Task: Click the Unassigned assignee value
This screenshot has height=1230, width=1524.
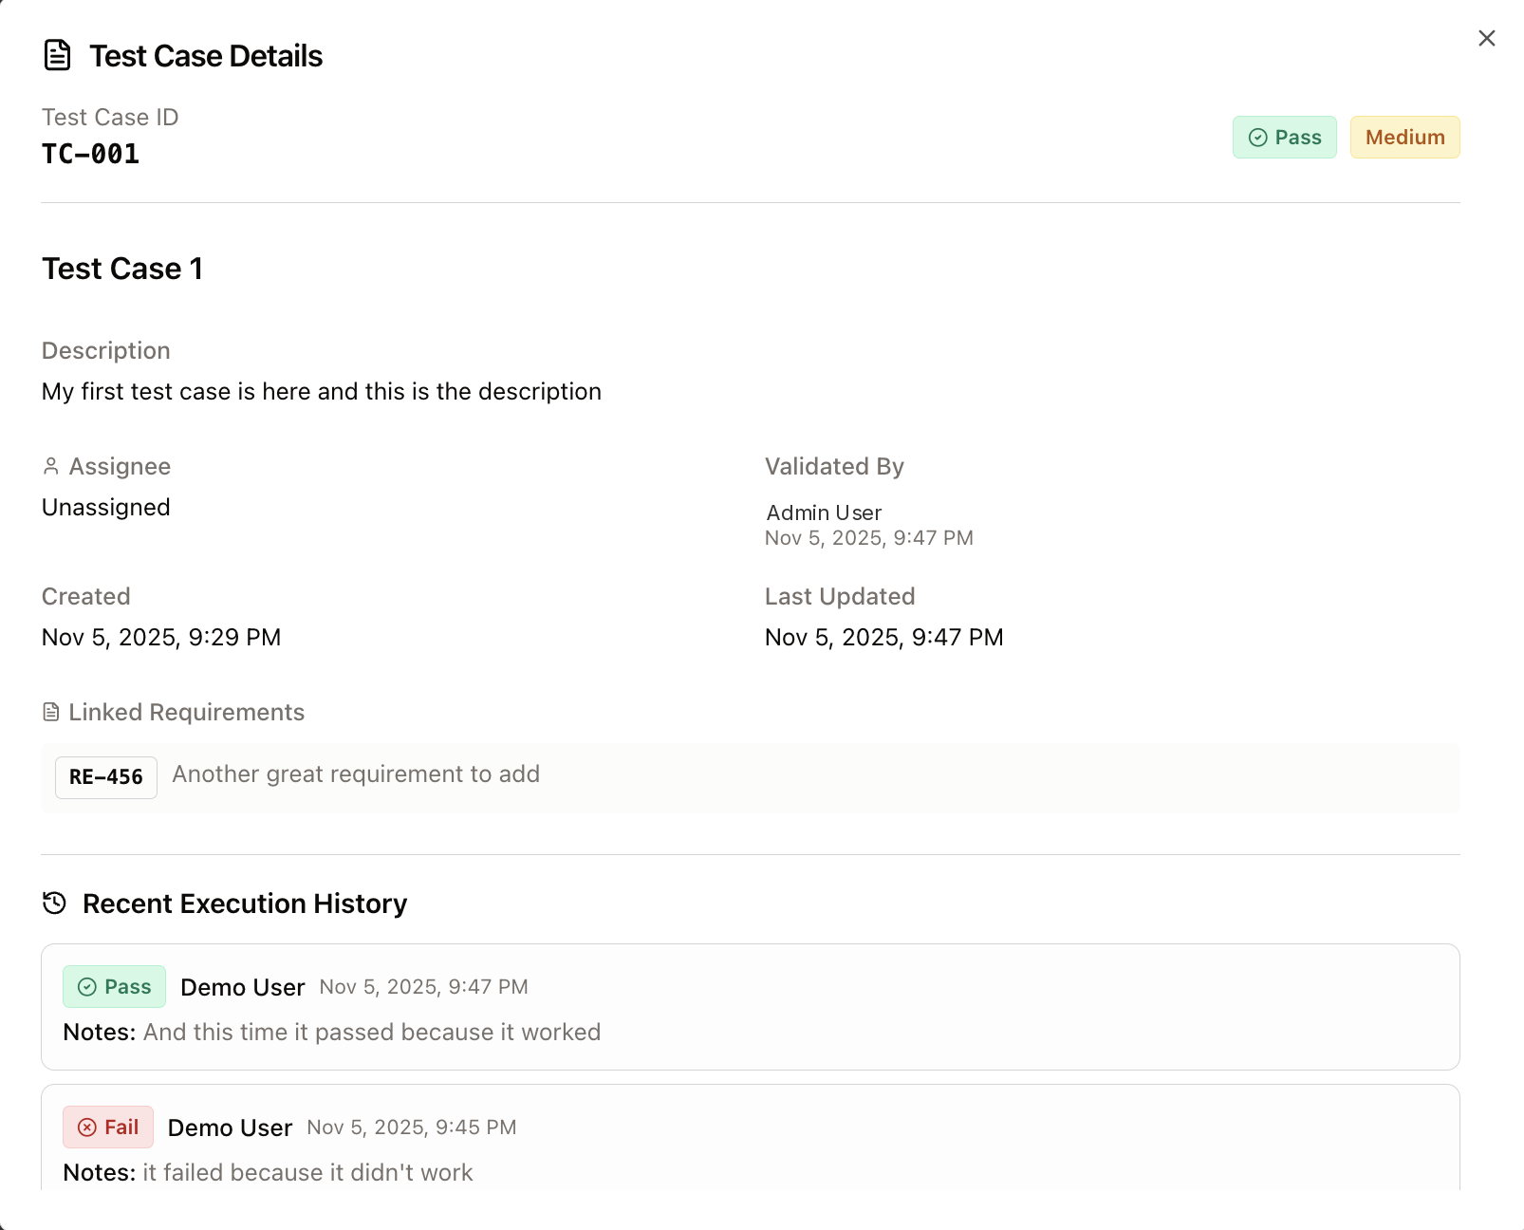Action: 105,506
